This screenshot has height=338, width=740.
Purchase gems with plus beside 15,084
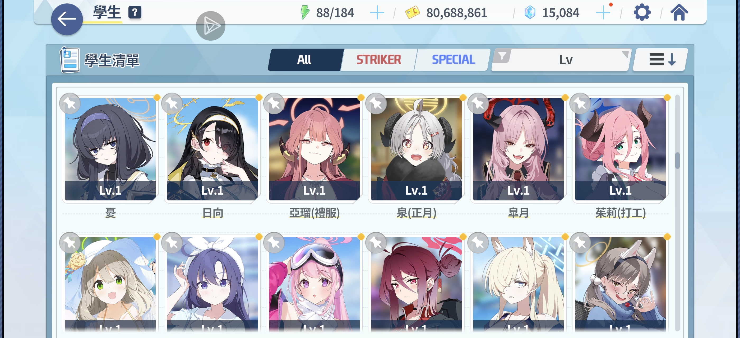click(603, 13)
